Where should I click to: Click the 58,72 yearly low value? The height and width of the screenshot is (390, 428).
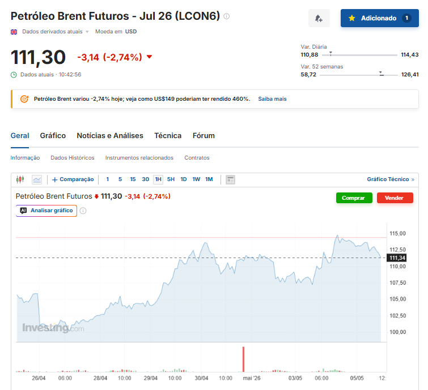[x=308, y=75]
